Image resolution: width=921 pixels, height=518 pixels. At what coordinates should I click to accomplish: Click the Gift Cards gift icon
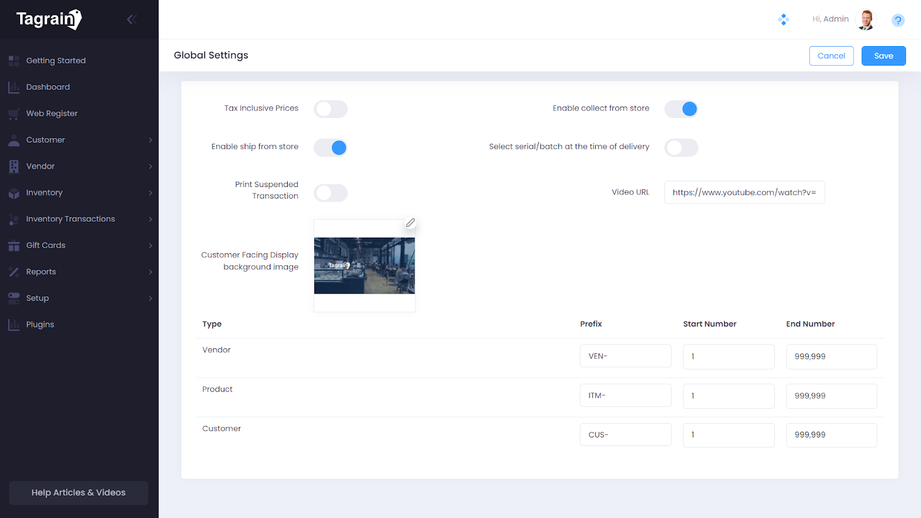pos(14,246)
